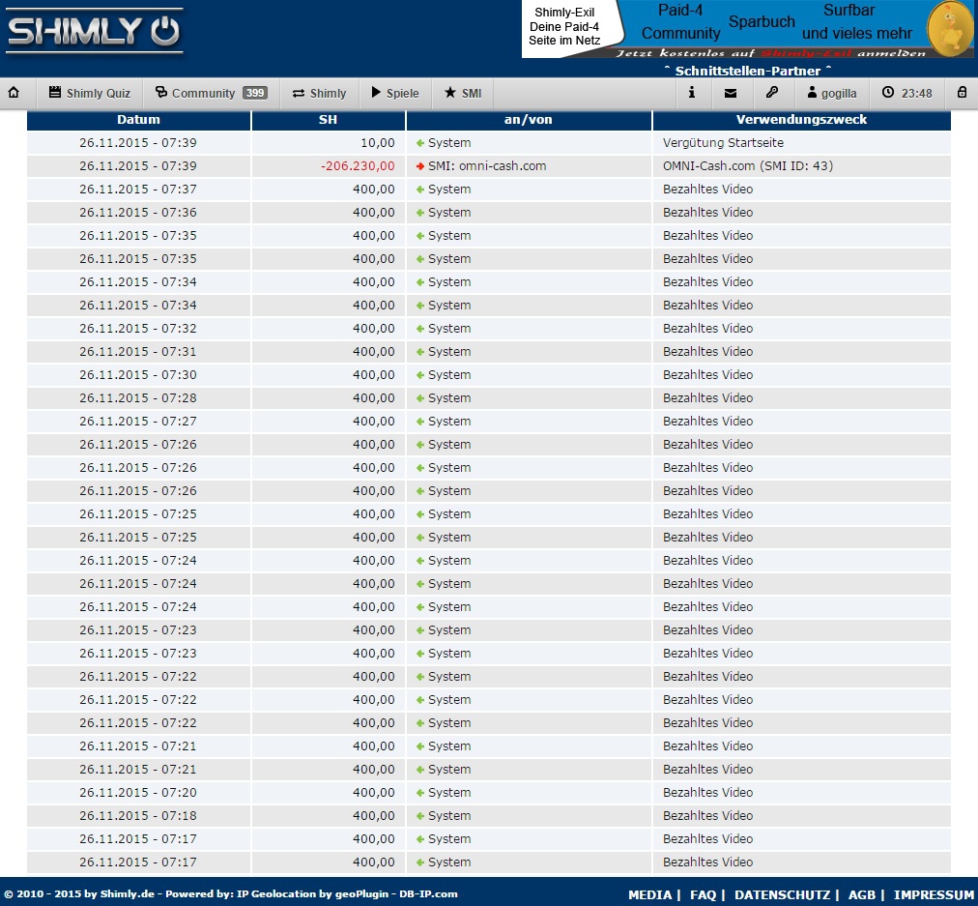Select date '26.11.2015 - 07:36'
The width and height of the screenshot is (978, 906).
[138, 212]
